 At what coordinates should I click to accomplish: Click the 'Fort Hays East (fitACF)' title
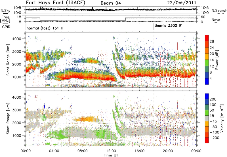tap(55, 3)
